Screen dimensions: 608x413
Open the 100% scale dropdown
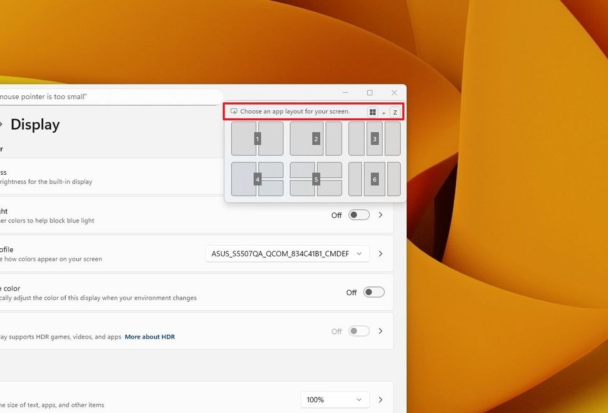(335, 399)
